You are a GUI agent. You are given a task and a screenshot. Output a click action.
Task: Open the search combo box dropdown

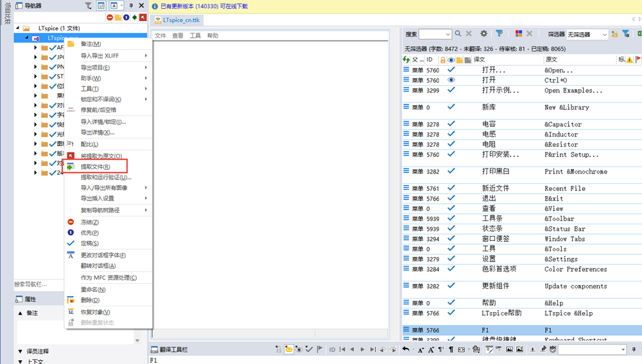448,34
